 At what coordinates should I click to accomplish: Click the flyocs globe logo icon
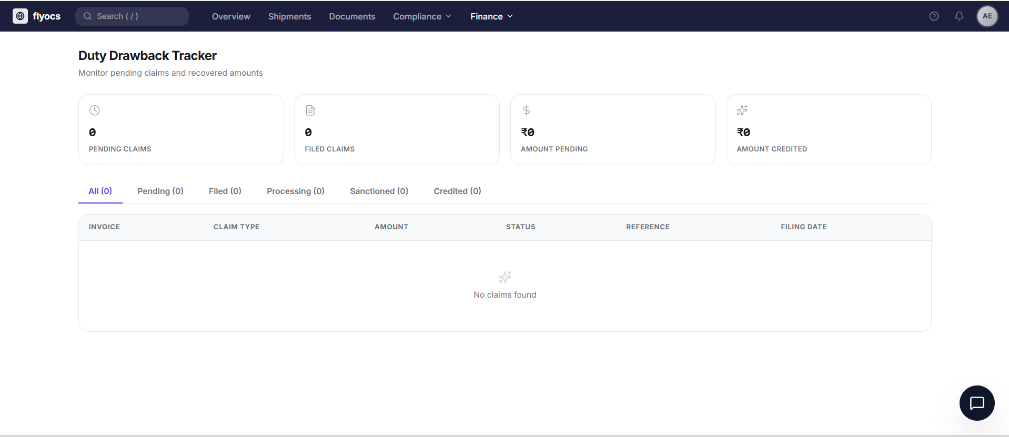tap(20, 16)
